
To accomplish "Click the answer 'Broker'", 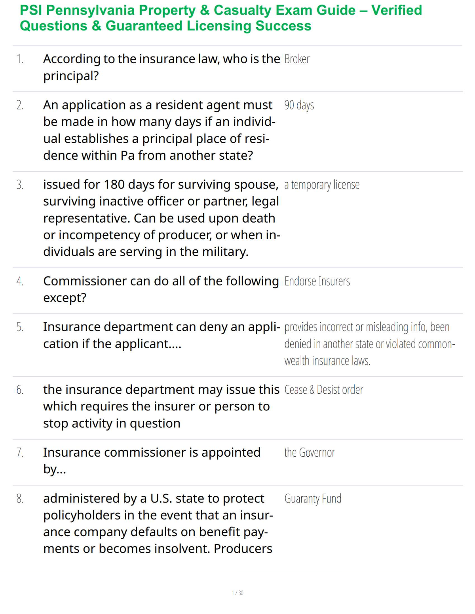I will (x=297, y=59).
